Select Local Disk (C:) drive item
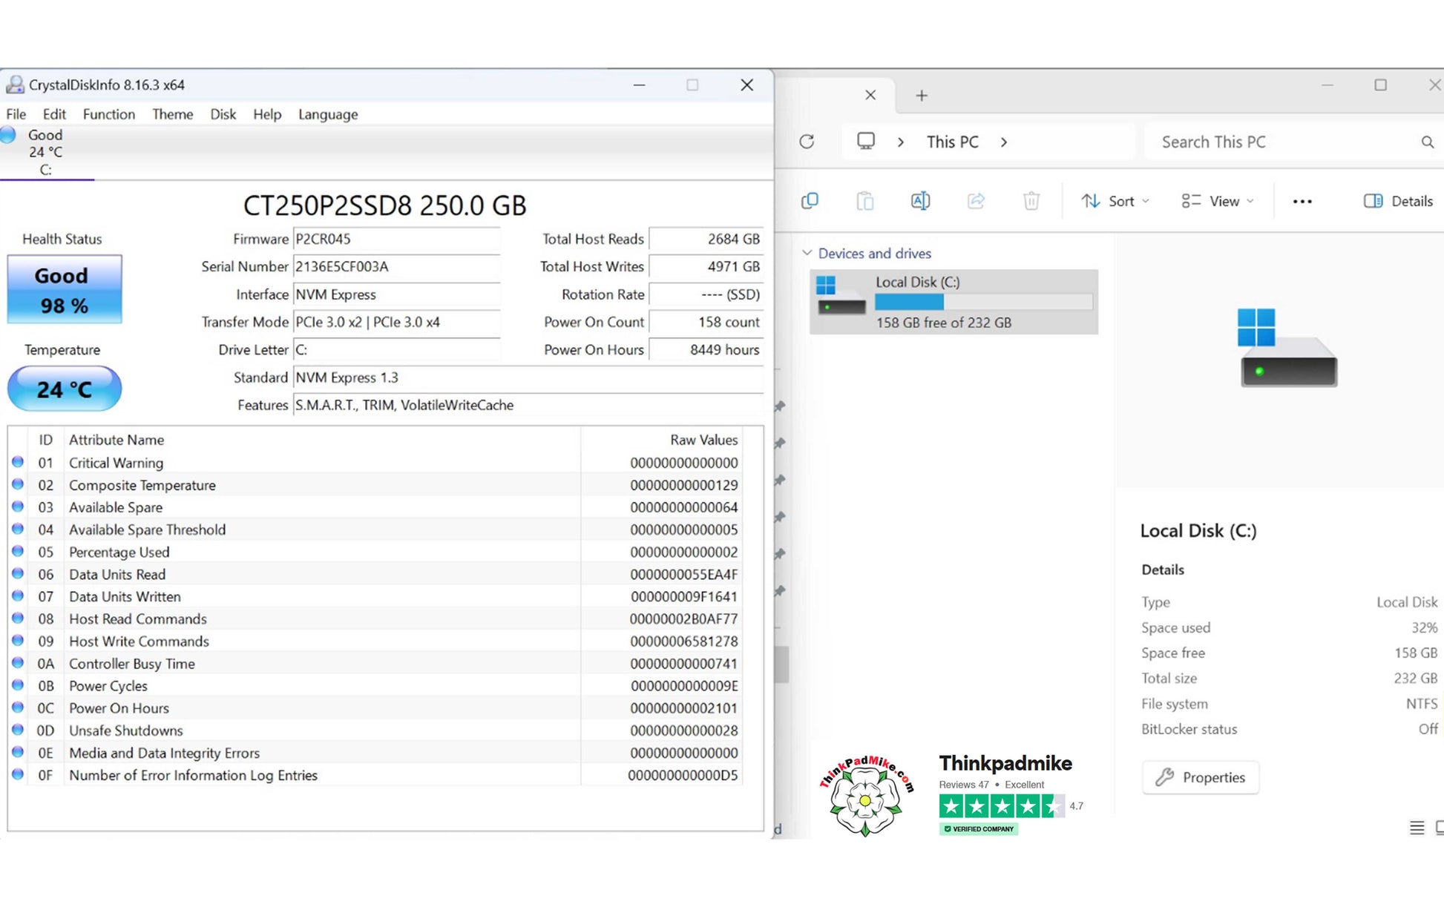 tap(954, 302)
